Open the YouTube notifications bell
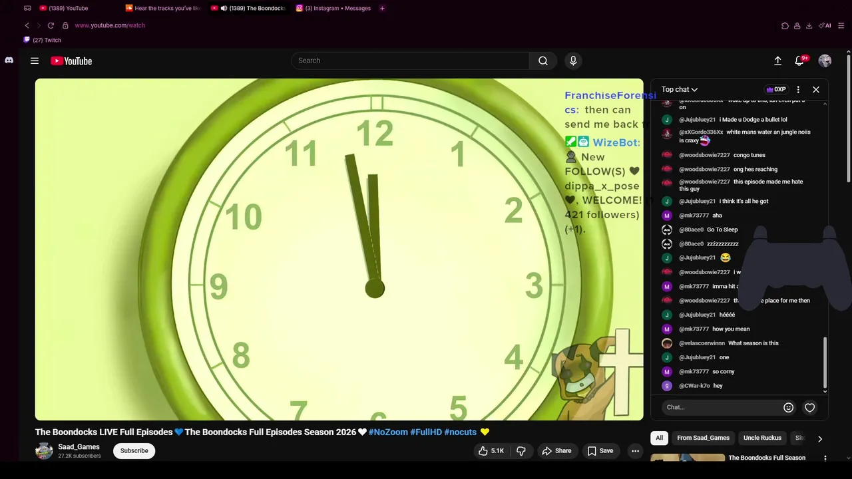 click(799, 61)
